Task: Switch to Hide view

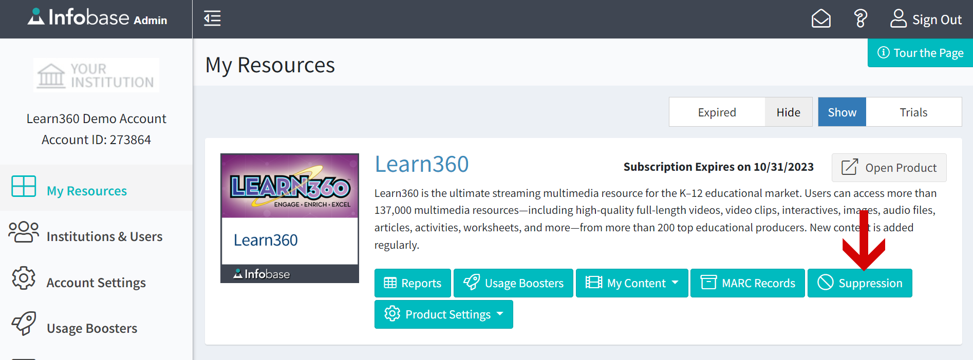Action: 788,112
